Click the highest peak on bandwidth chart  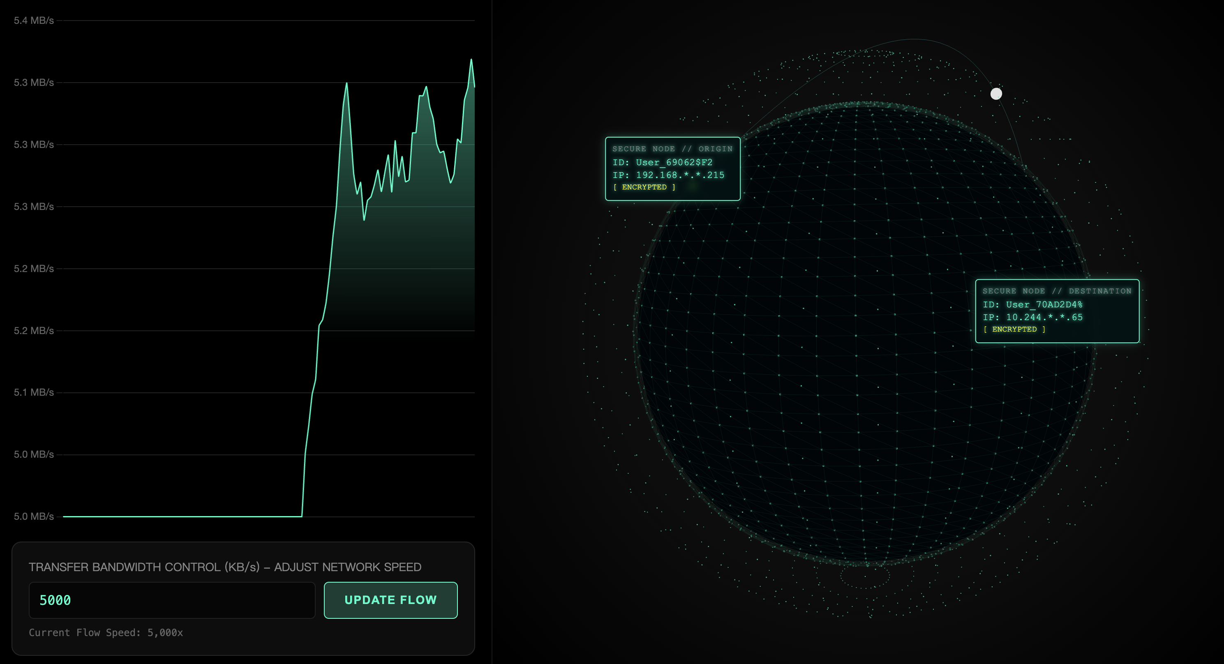[471, 60]
